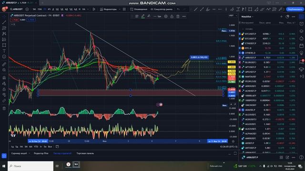The image size is (305, 171).
Task: Toggle log scale Л button
Action: click(x=235, y=104)
